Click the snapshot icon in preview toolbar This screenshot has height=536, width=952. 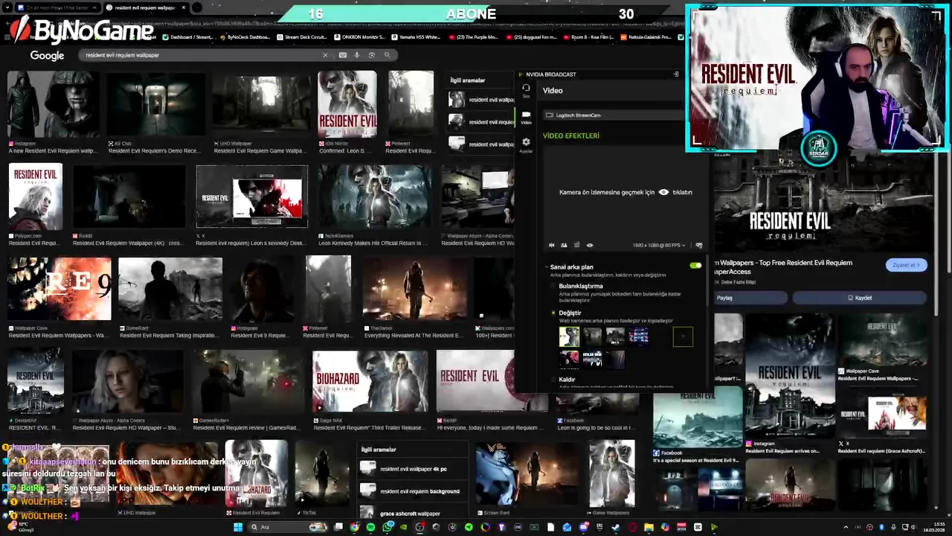(x=576, y=245)
